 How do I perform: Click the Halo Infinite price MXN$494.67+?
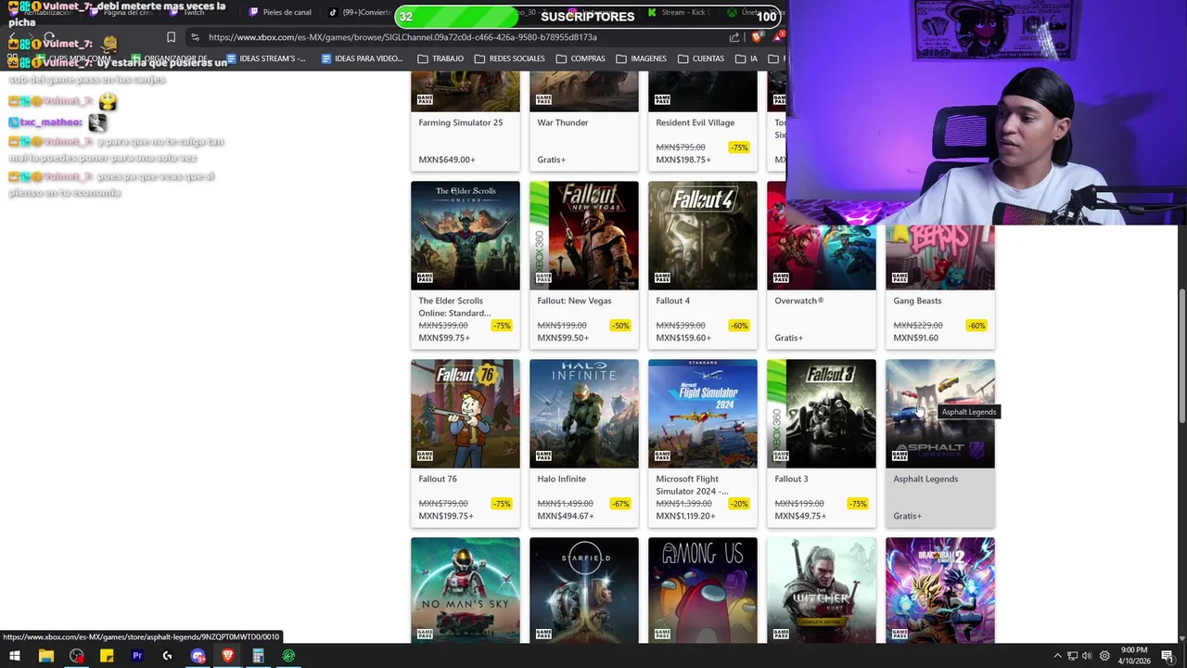coord(565,516)
